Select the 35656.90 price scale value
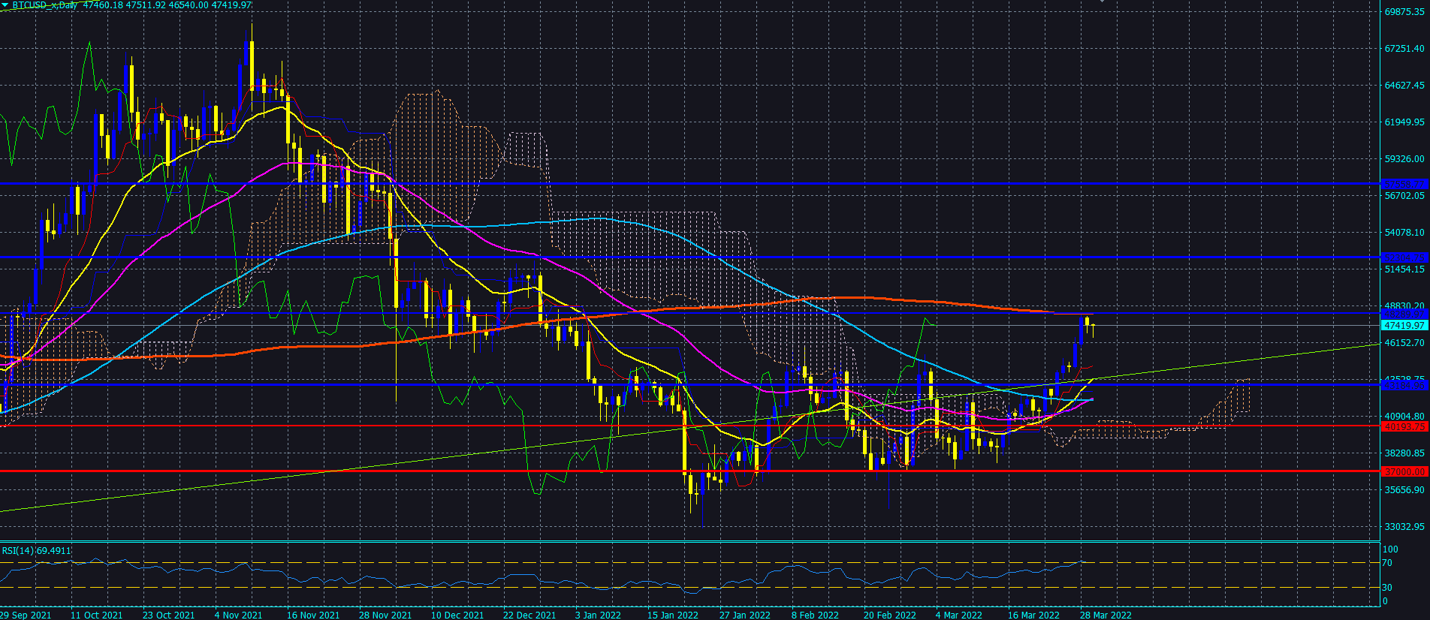The image size is (1430, 620). [x=1404, y=490]
